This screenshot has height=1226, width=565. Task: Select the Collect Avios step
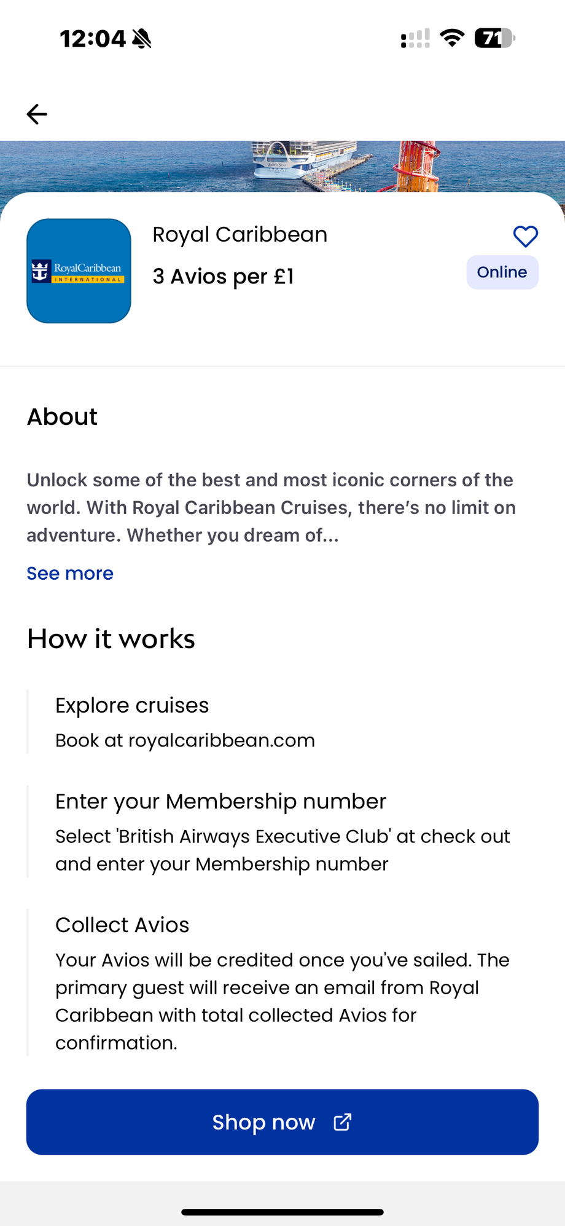coord(122,925)
